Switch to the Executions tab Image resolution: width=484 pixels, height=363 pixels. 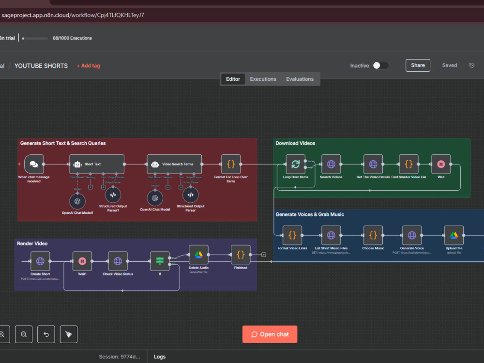point(263,79)
